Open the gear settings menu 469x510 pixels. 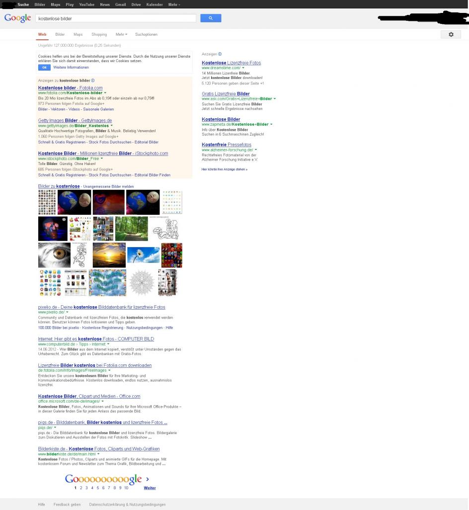tap(451, 34)
